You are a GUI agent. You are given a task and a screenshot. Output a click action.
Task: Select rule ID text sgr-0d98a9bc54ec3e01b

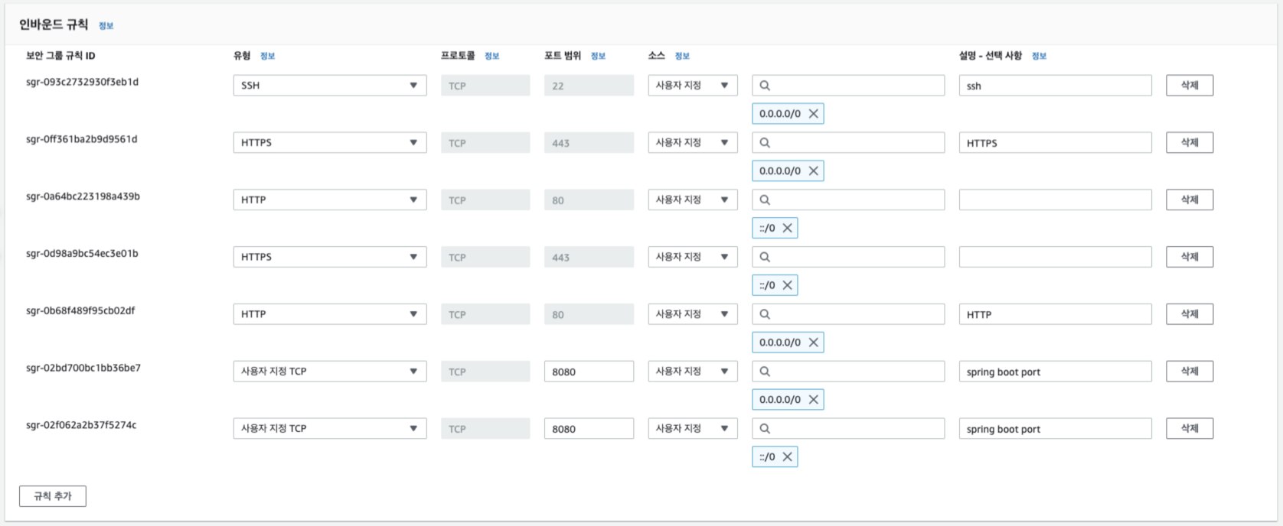83,254
